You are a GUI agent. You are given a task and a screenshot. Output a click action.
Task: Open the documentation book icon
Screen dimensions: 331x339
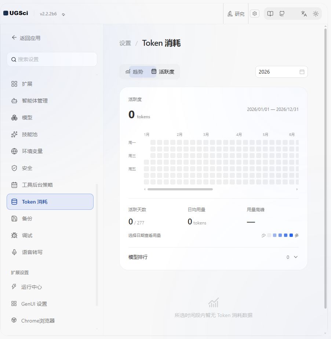[x=270, y=14]
